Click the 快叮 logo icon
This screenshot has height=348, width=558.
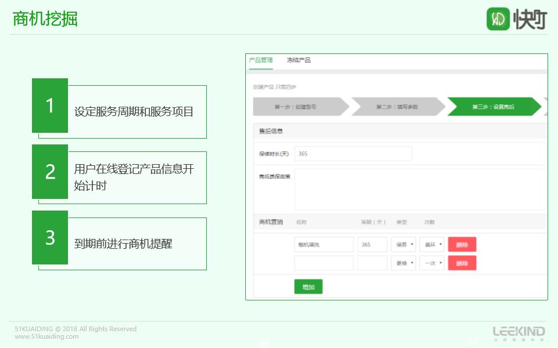coord(498,19)
